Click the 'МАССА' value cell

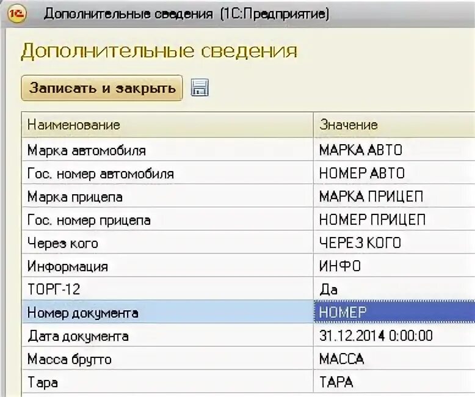tap(394, 359)
